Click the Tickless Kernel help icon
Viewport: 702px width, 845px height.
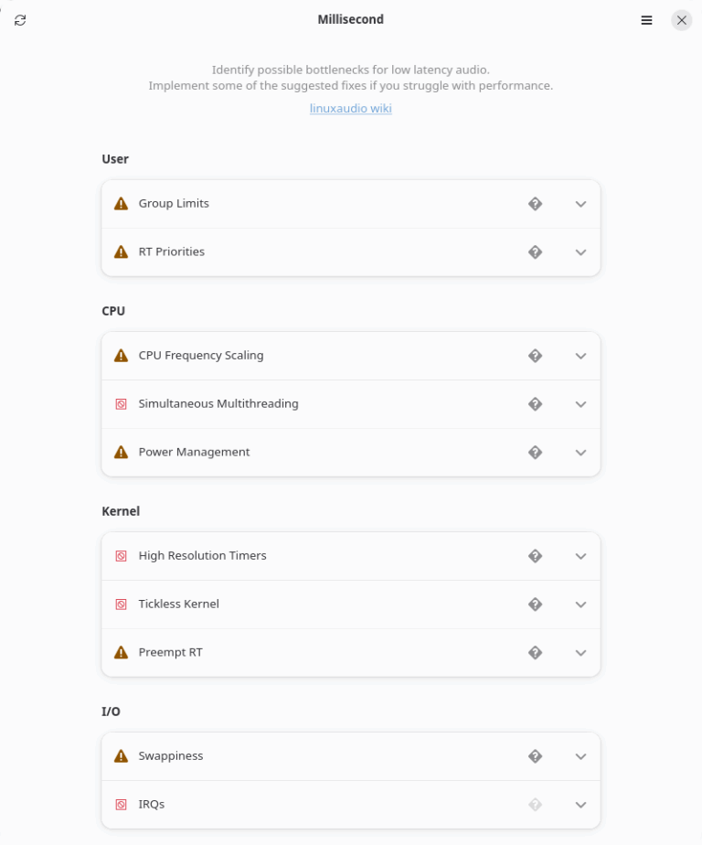pyautogui.click(x=536, y=604)
